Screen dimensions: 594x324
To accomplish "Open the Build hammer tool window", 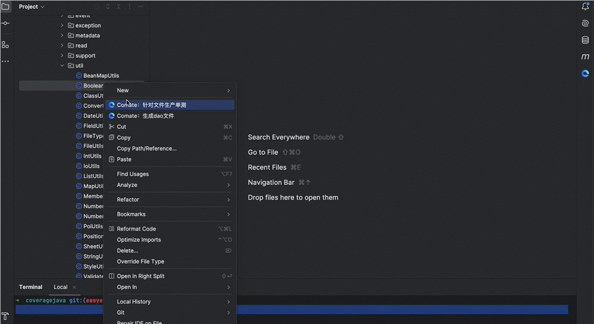I will pos(5,316).
